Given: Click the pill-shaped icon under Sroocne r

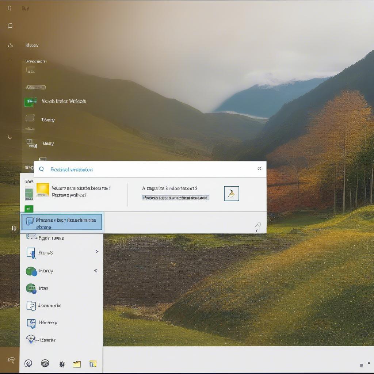Looking at the screenshot, I should (35, 87).
